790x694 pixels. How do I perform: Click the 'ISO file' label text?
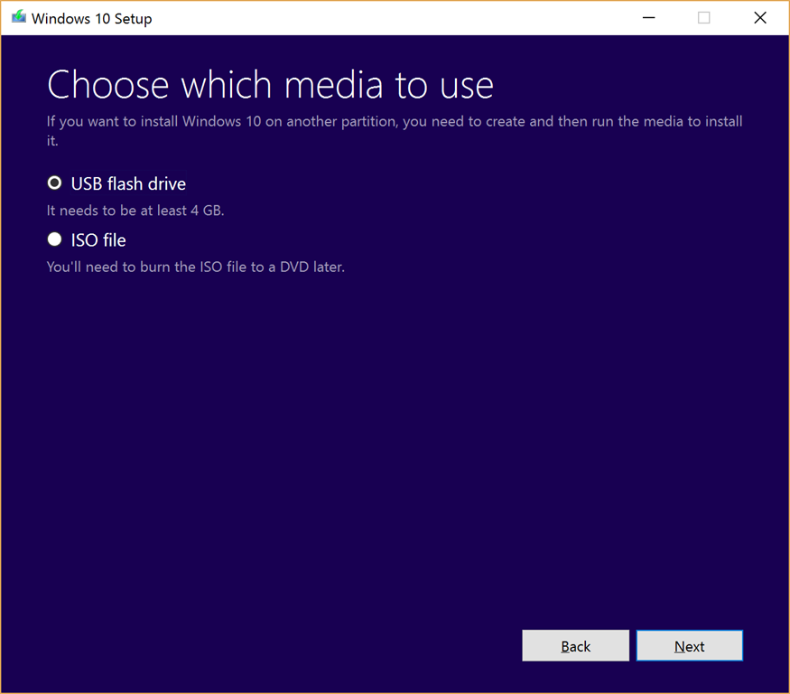(98, 240)
